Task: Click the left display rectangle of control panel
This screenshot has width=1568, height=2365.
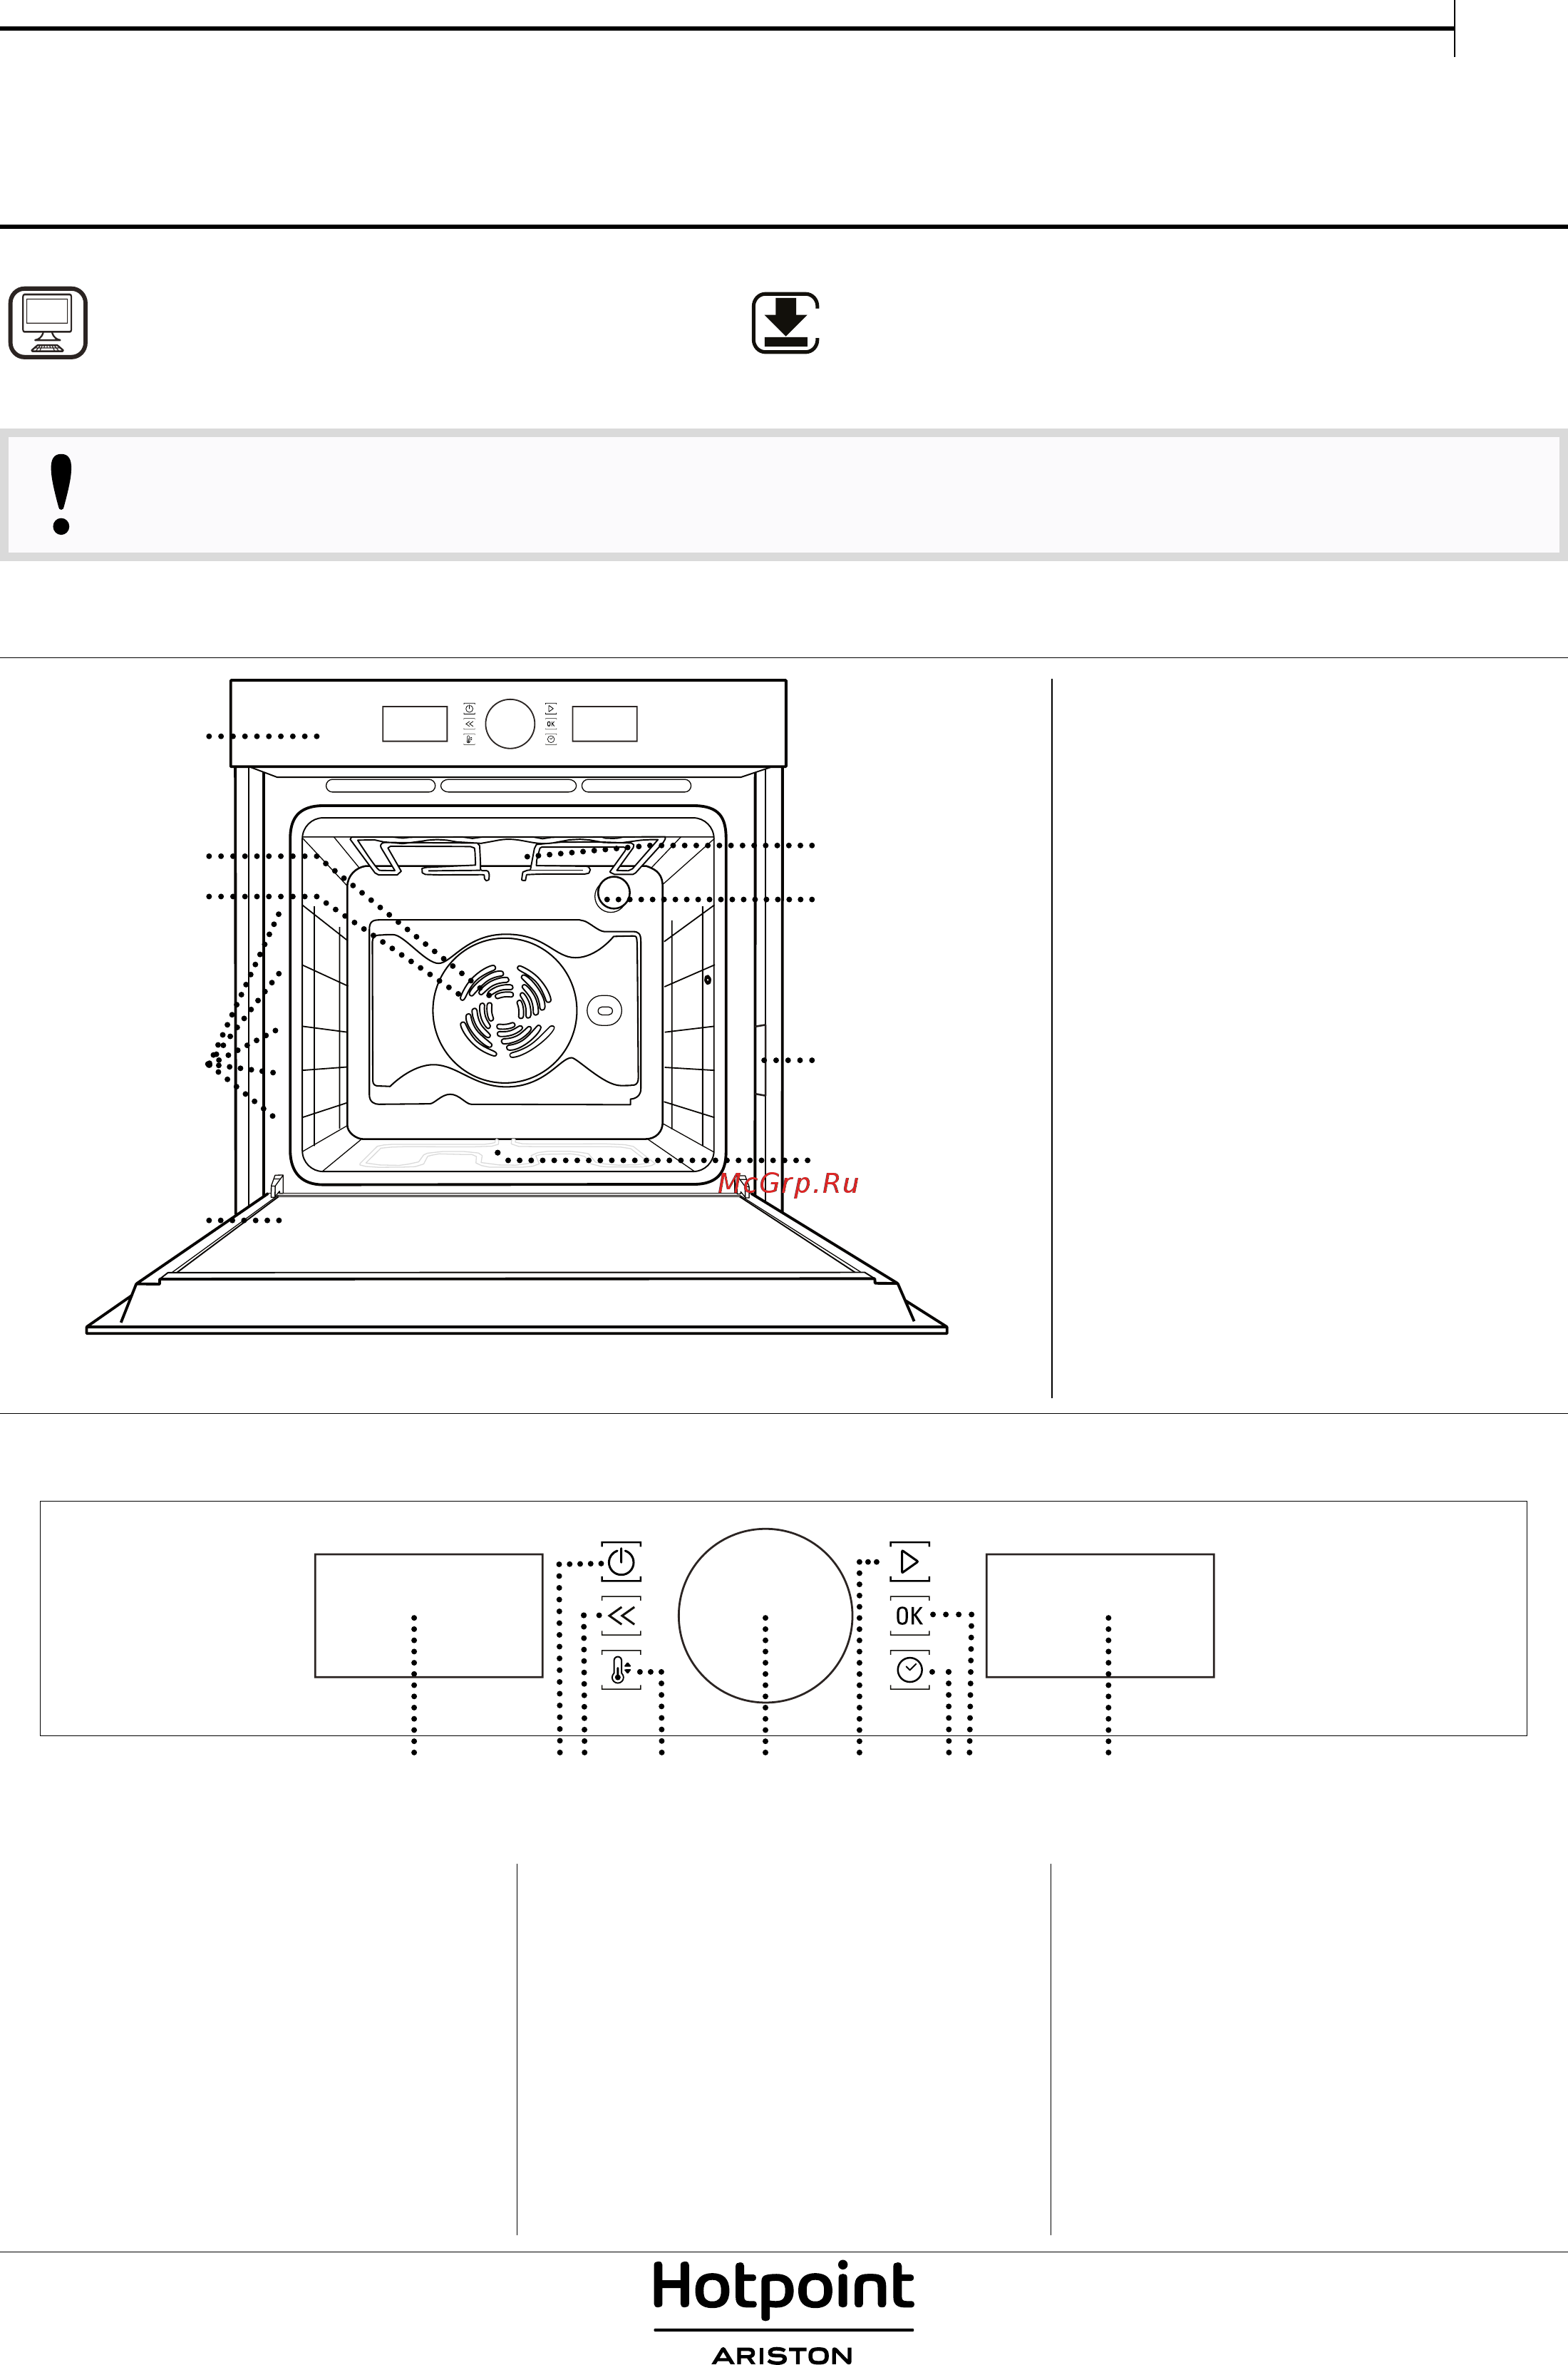Action: tap(429, 1616)
